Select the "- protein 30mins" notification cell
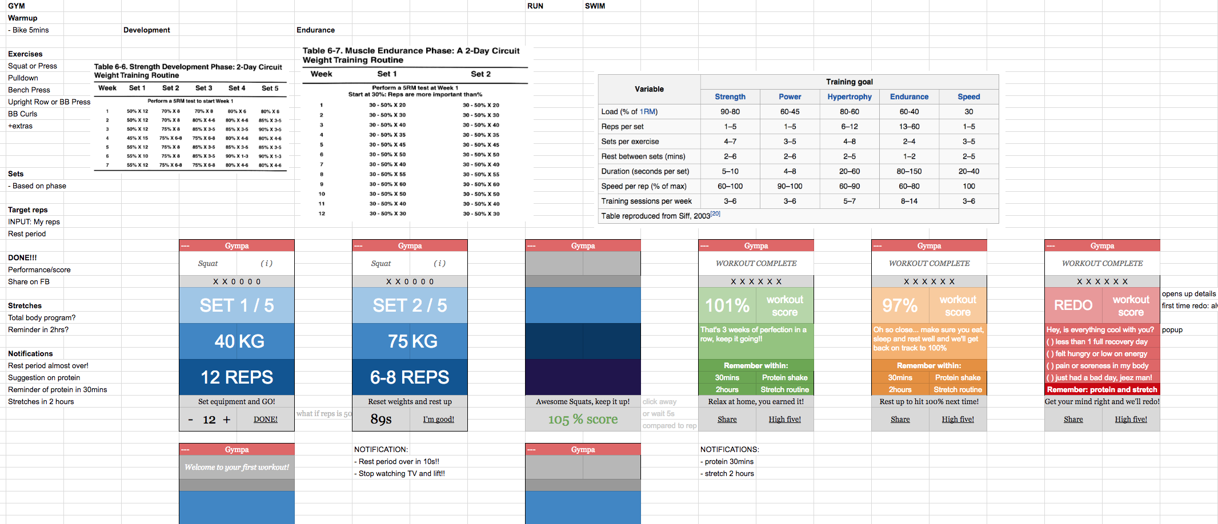Image resolution: width=1218 pixels, height=524 pixels. point(727,461)
